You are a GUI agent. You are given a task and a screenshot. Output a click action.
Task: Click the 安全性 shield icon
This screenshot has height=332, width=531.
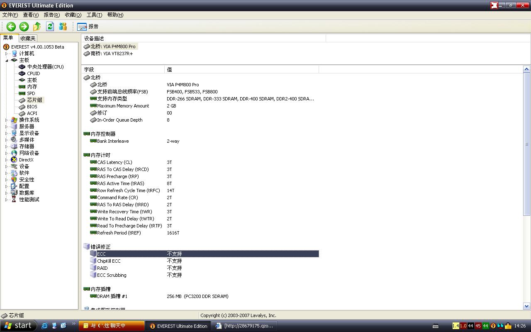click(x=14, y=180)
